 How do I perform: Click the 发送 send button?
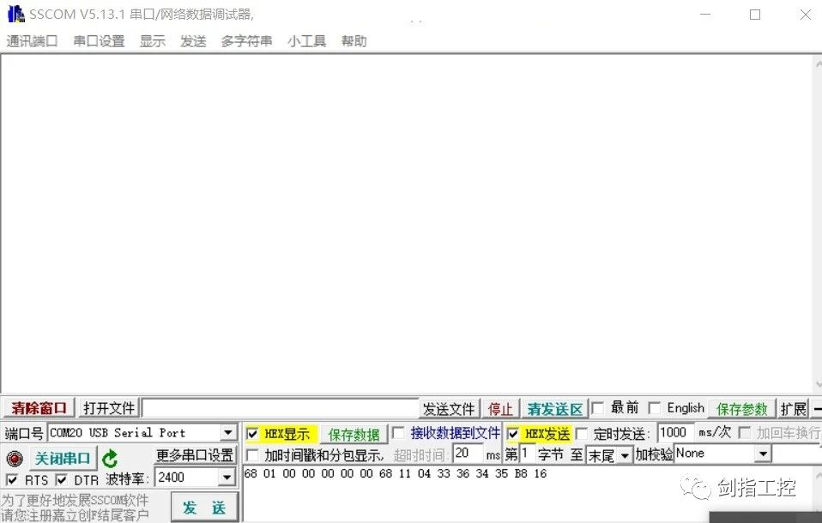[x=203, y=506]
